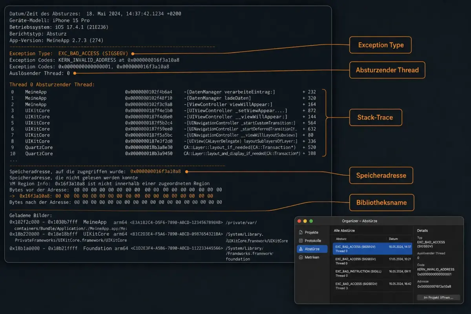Click the green zoom button of Organizer
This screenshot has height=314, width=471.
click(x=311, y=221)
